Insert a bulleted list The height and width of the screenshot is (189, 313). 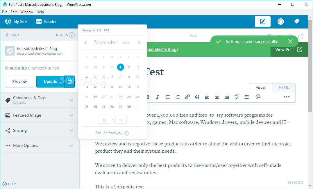click(x=167, y=97)
